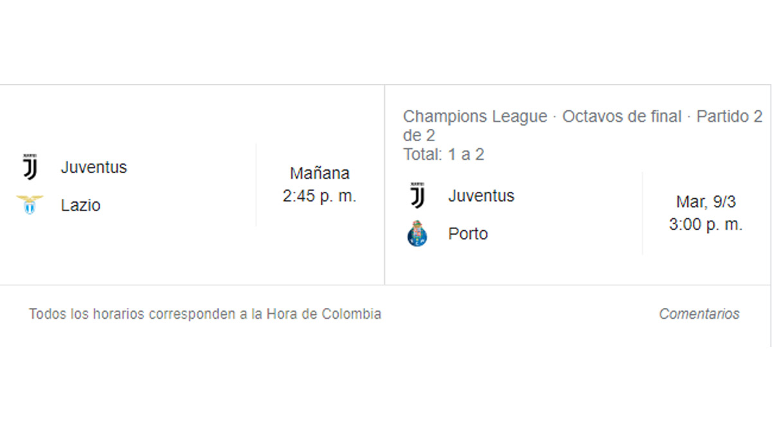772x433 pixels.
Task: Click the Champions League competition heading
Action: click(475, 117)
